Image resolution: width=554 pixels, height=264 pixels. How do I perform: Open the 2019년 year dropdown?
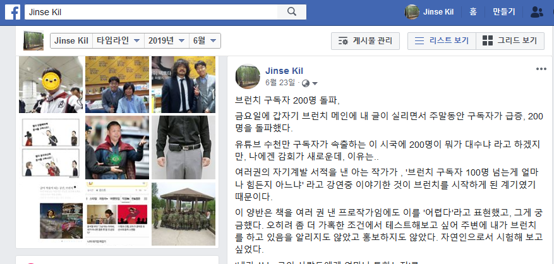(167, 40)
